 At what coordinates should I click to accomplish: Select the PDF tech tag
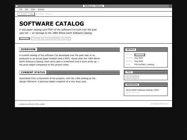(136, 77)
